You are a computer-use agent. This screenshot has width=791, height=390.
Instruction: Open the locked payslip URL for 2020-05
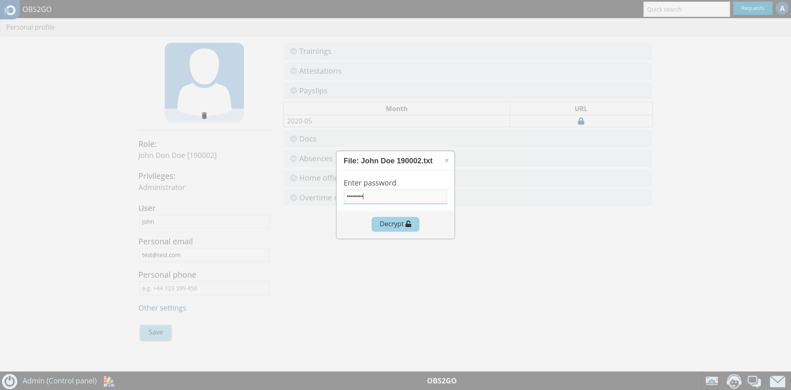(x=581, y=121)
